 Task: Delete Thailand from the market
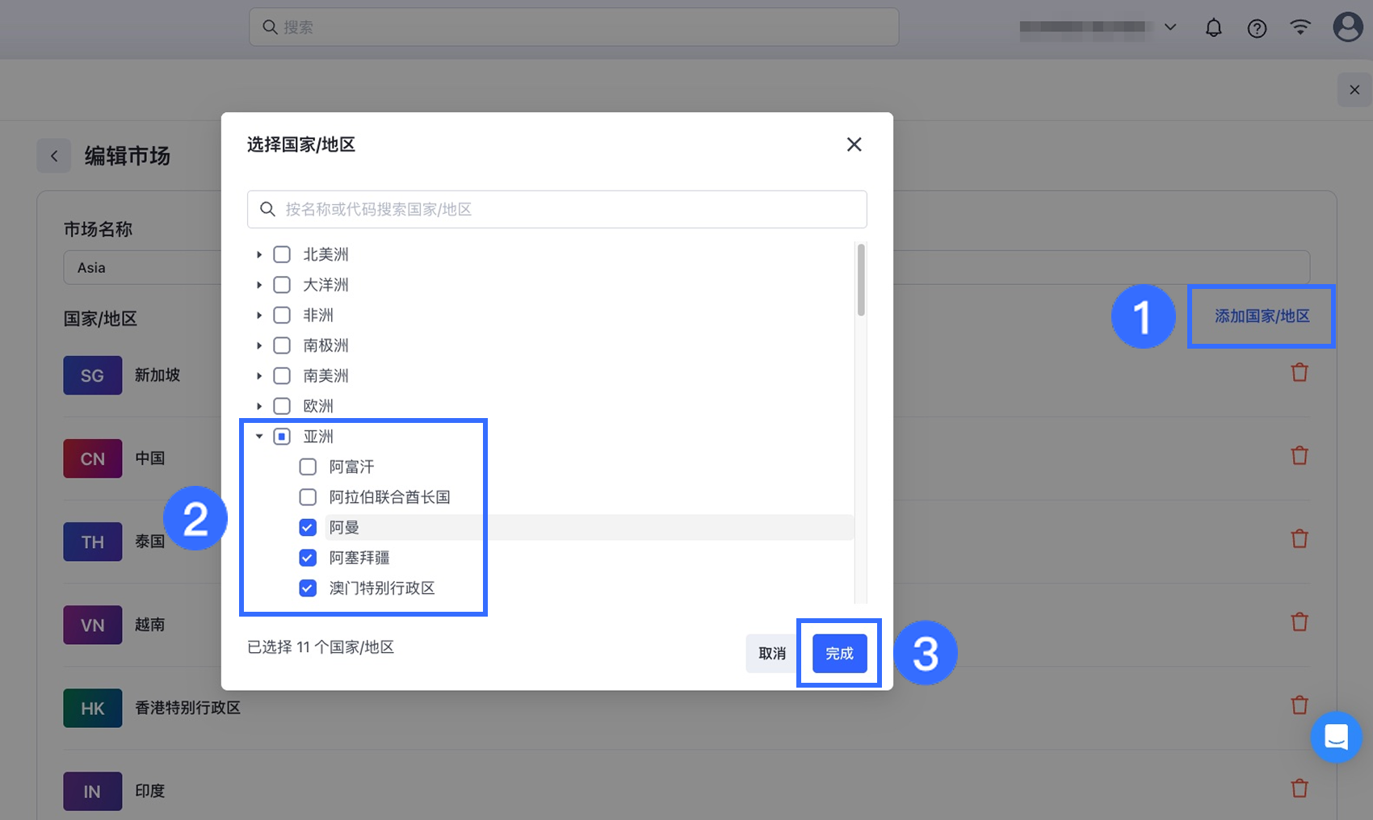point(1300,538)
